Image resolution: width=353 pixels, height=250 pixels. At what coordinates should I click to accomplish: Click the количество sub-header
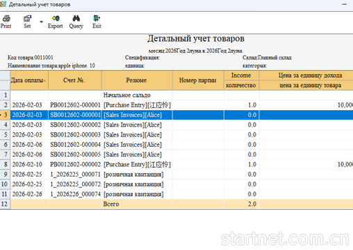pyautogui.click(x=241, y=85)
